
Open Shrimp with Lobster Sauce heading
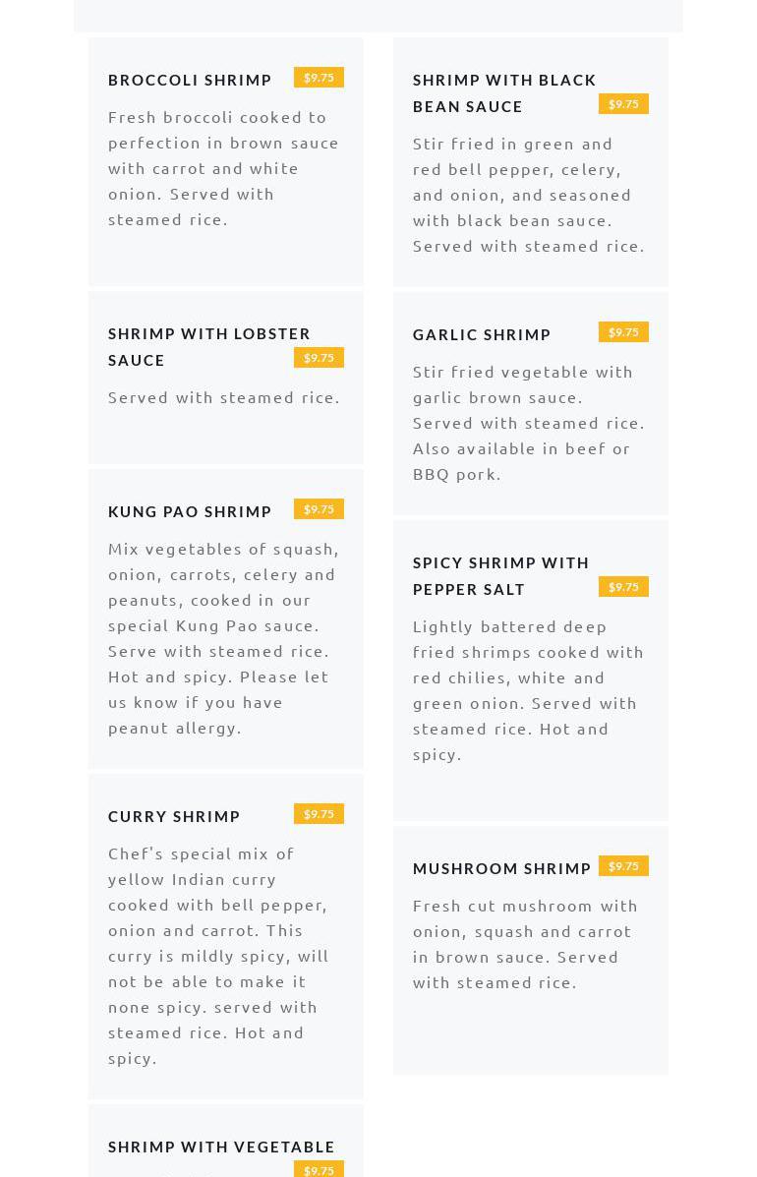(x=208, y=346)
